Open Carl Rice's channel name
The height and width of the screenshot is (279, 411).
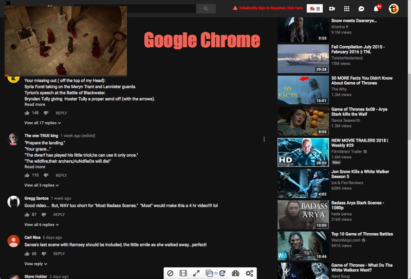coord(32,237)
